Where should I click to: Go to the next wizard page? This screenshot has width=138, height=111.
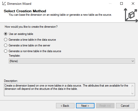85,106
